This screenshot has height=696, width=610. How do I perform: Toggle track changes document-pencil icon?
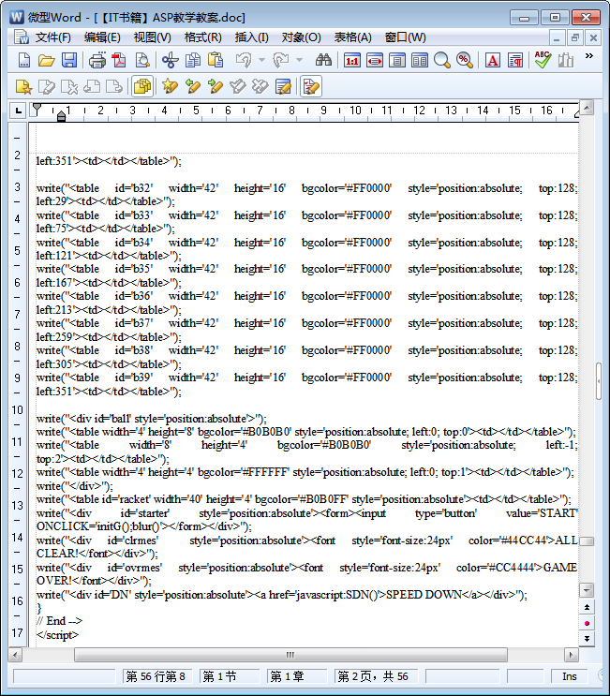[x=311, y=86]
